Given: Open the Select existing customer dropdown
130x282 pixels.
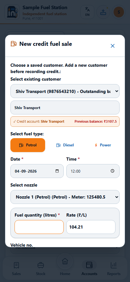Looking at the screenshot, I should [65, 91].
